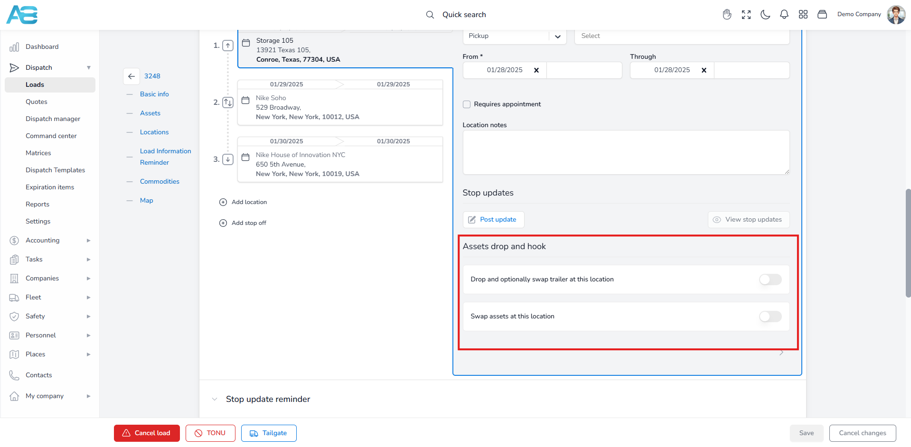
Task: Check the Requires appointment checkbox
Action: point(467,104)
